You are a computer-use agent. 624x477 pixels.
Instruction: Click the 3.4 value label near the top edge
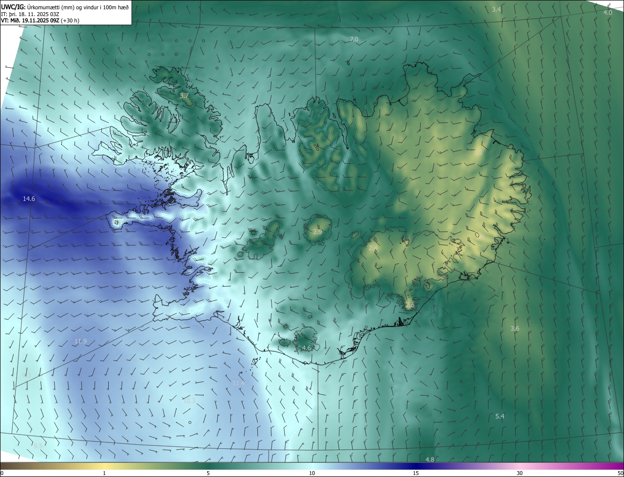click(496, 10)
